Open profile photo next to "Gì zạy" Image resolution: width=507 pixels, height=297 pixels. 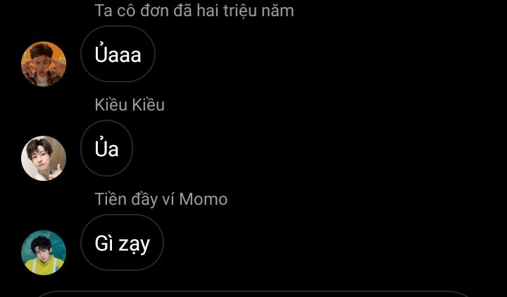click(44, 253)
